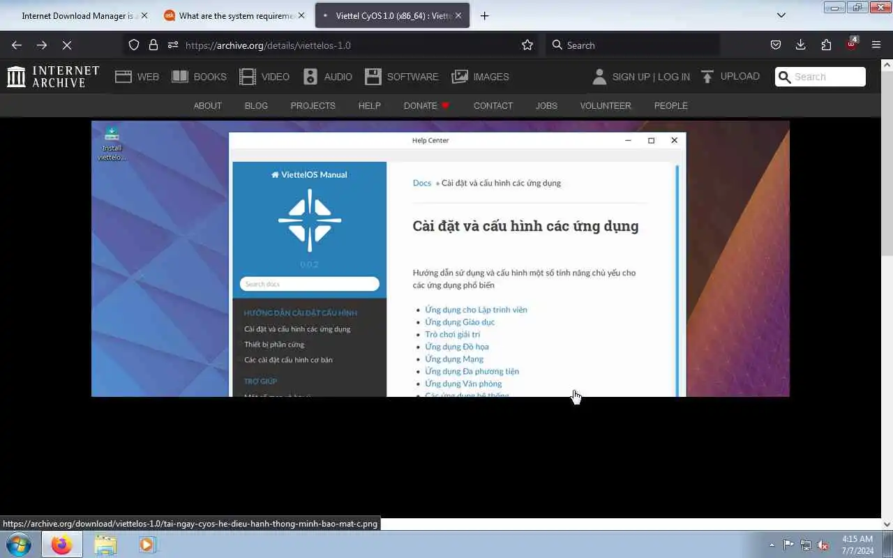
Task: Click the page vertical scrollbar
Action: [887, 164]
